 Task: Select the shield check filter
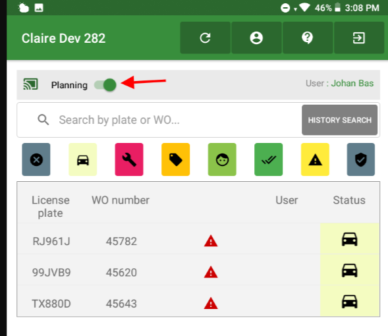click(x=361, y=159)
